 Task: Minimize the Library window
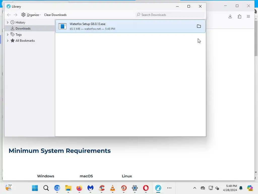[177, 6]
